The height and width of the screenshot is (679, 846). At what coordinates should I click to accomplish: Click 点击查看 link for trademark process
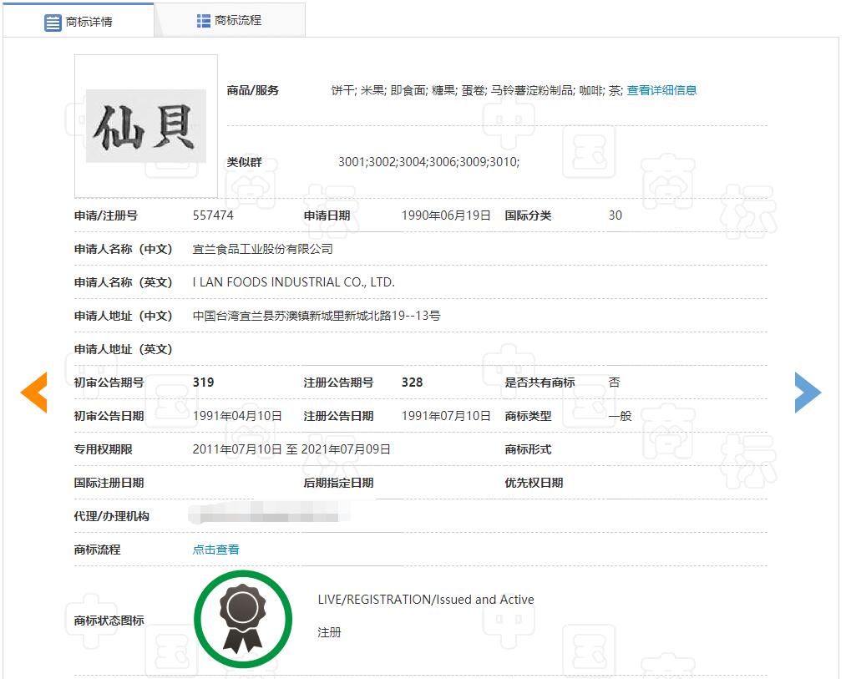coord(215,550)
